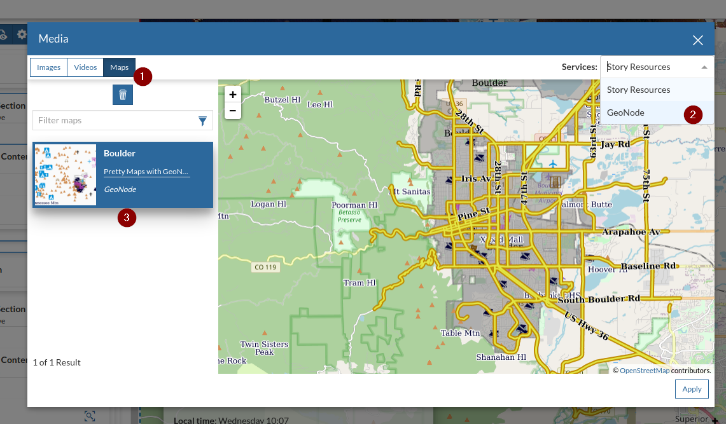
Task: Select the Boulder map thumbnail
Action: [66, 175]
